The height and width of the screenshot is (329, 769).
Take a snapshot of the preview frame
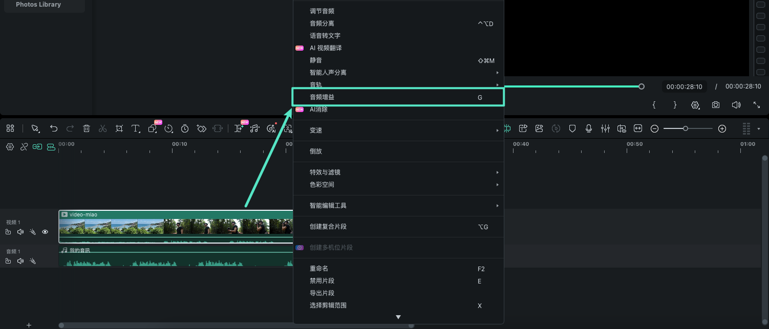(716, 105)
